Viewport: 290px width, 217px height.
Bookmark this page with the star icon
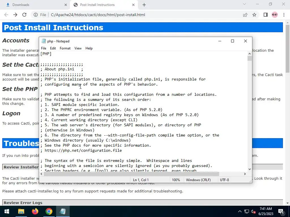(254, 15)
